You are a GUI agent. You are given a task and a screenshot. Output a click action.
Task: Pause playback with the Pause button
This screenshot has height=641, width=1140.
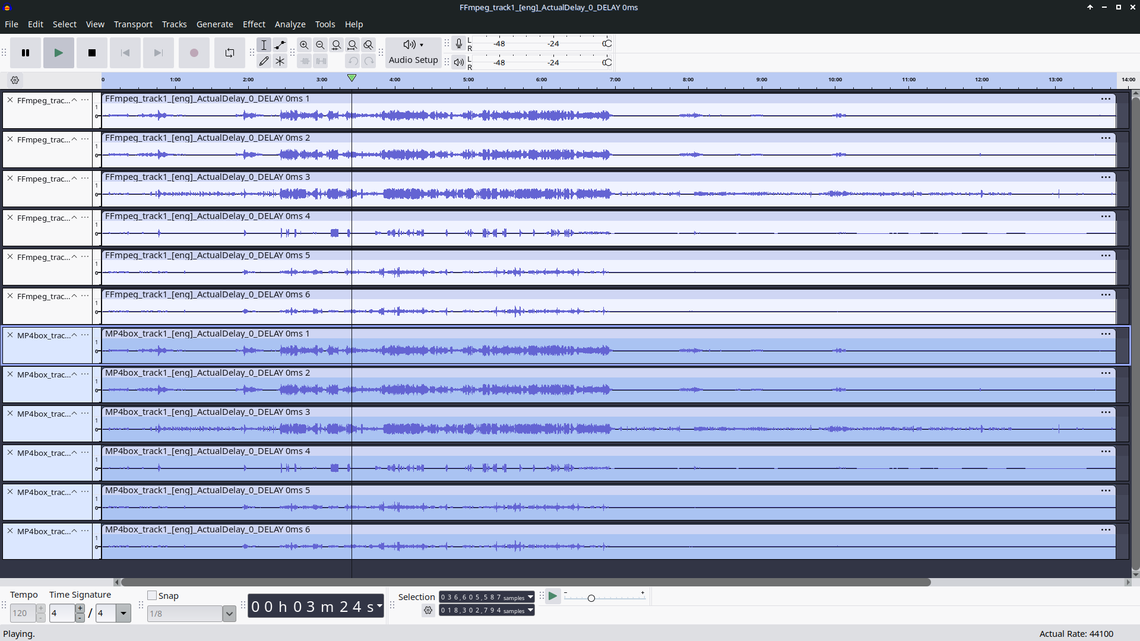click(26, 53)
